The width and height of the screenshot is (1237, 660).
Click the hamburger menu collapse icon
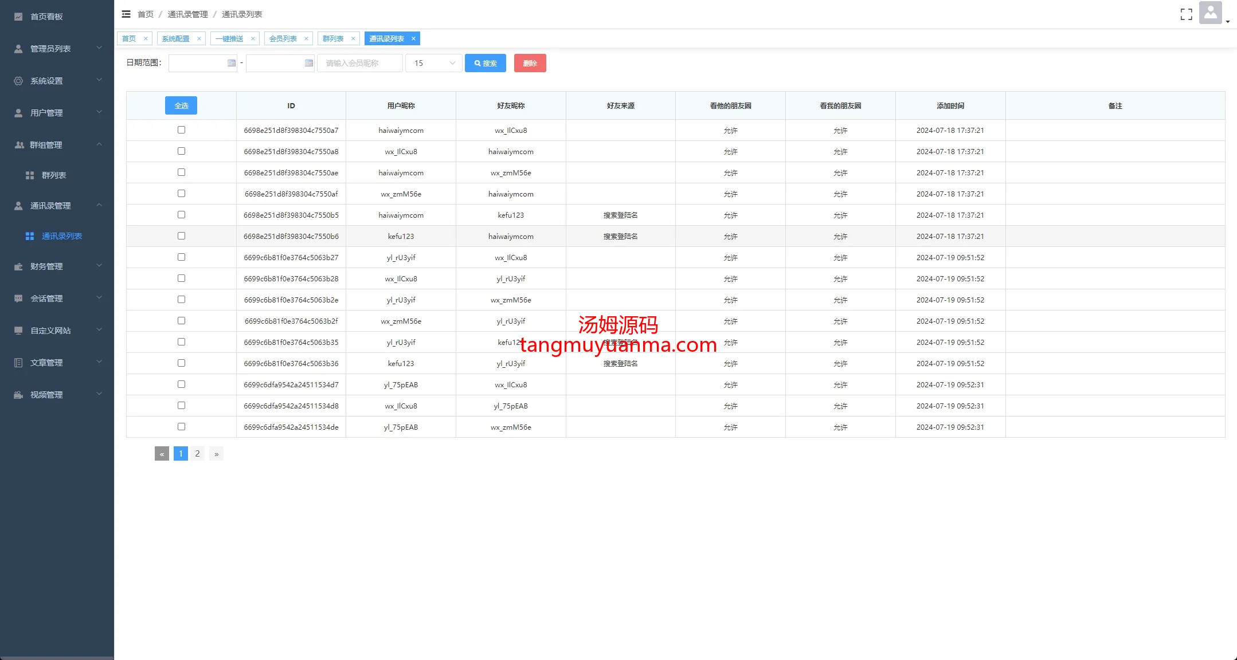(x=126, y=14)
